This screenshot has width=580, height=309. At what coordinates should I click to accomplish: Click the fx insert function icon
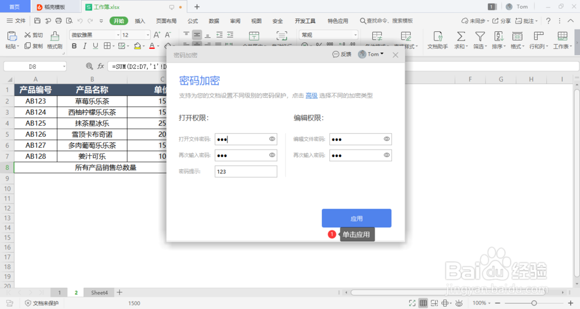pyautogui.click(x=100, y=66)
